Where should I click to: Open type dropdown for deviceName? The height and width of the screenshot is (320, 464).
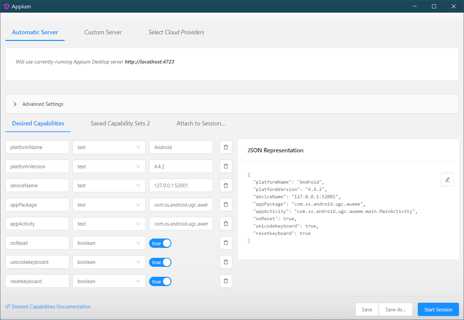click(109, 185)
